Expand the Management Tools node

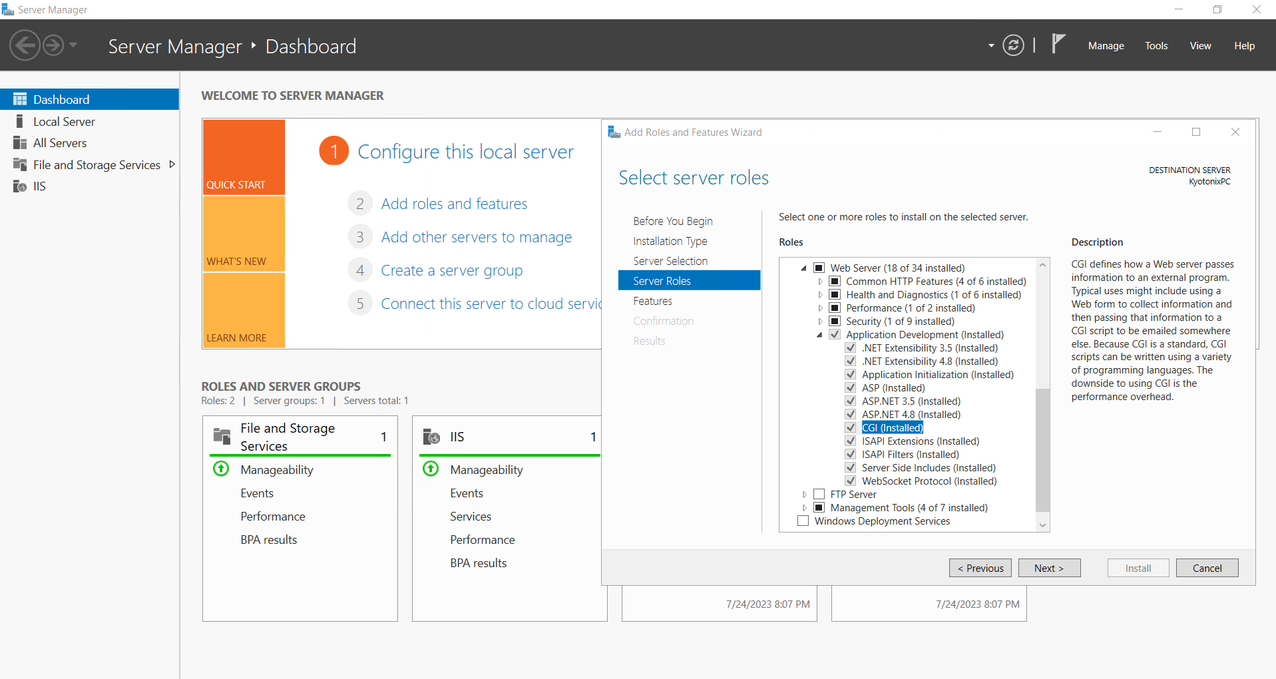[x=804, y=508]
